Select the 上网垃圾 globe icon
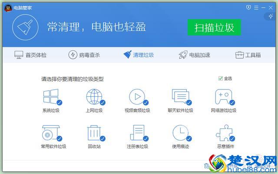 [94, 97]
